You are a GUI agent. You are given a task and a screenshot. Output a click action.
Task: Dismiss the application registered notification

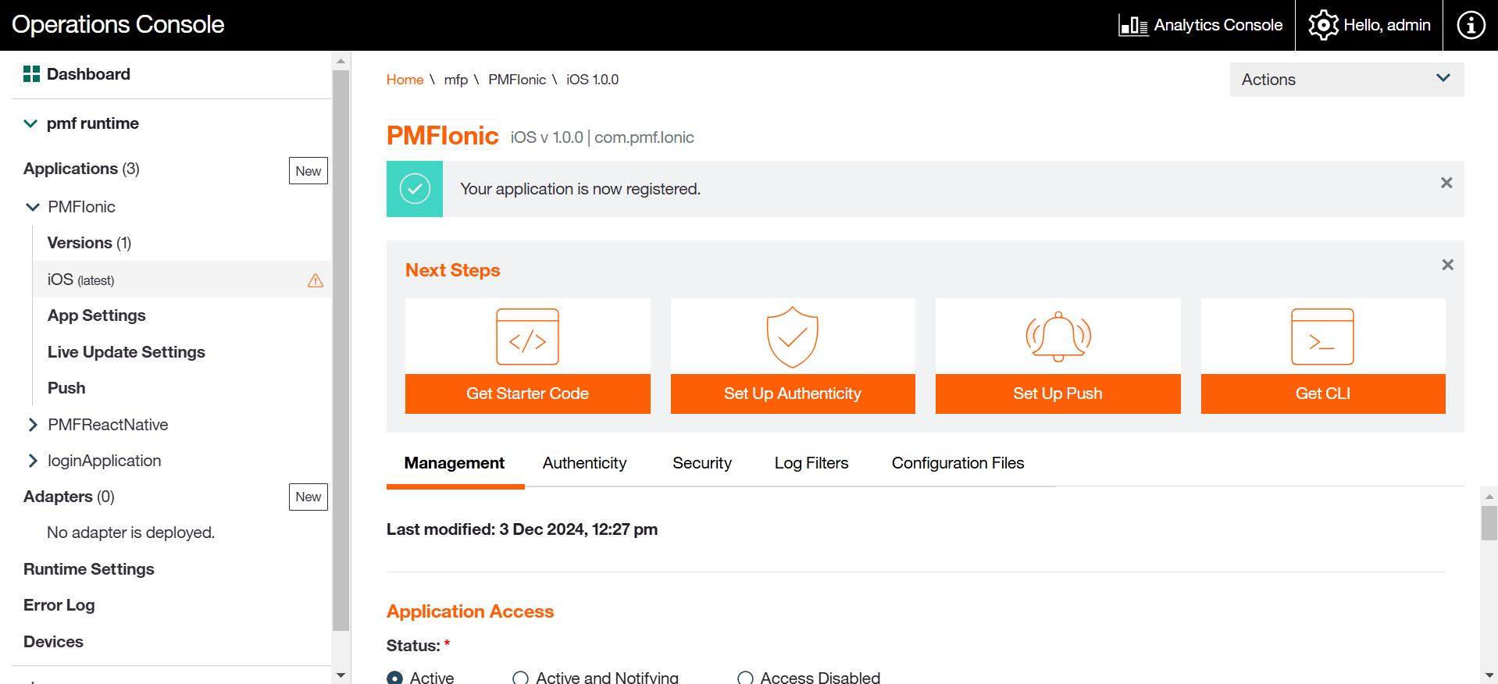pos(1446,183)
